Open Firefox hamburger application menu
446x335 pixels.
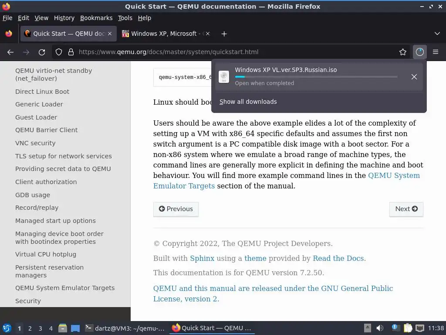[436, 52]
